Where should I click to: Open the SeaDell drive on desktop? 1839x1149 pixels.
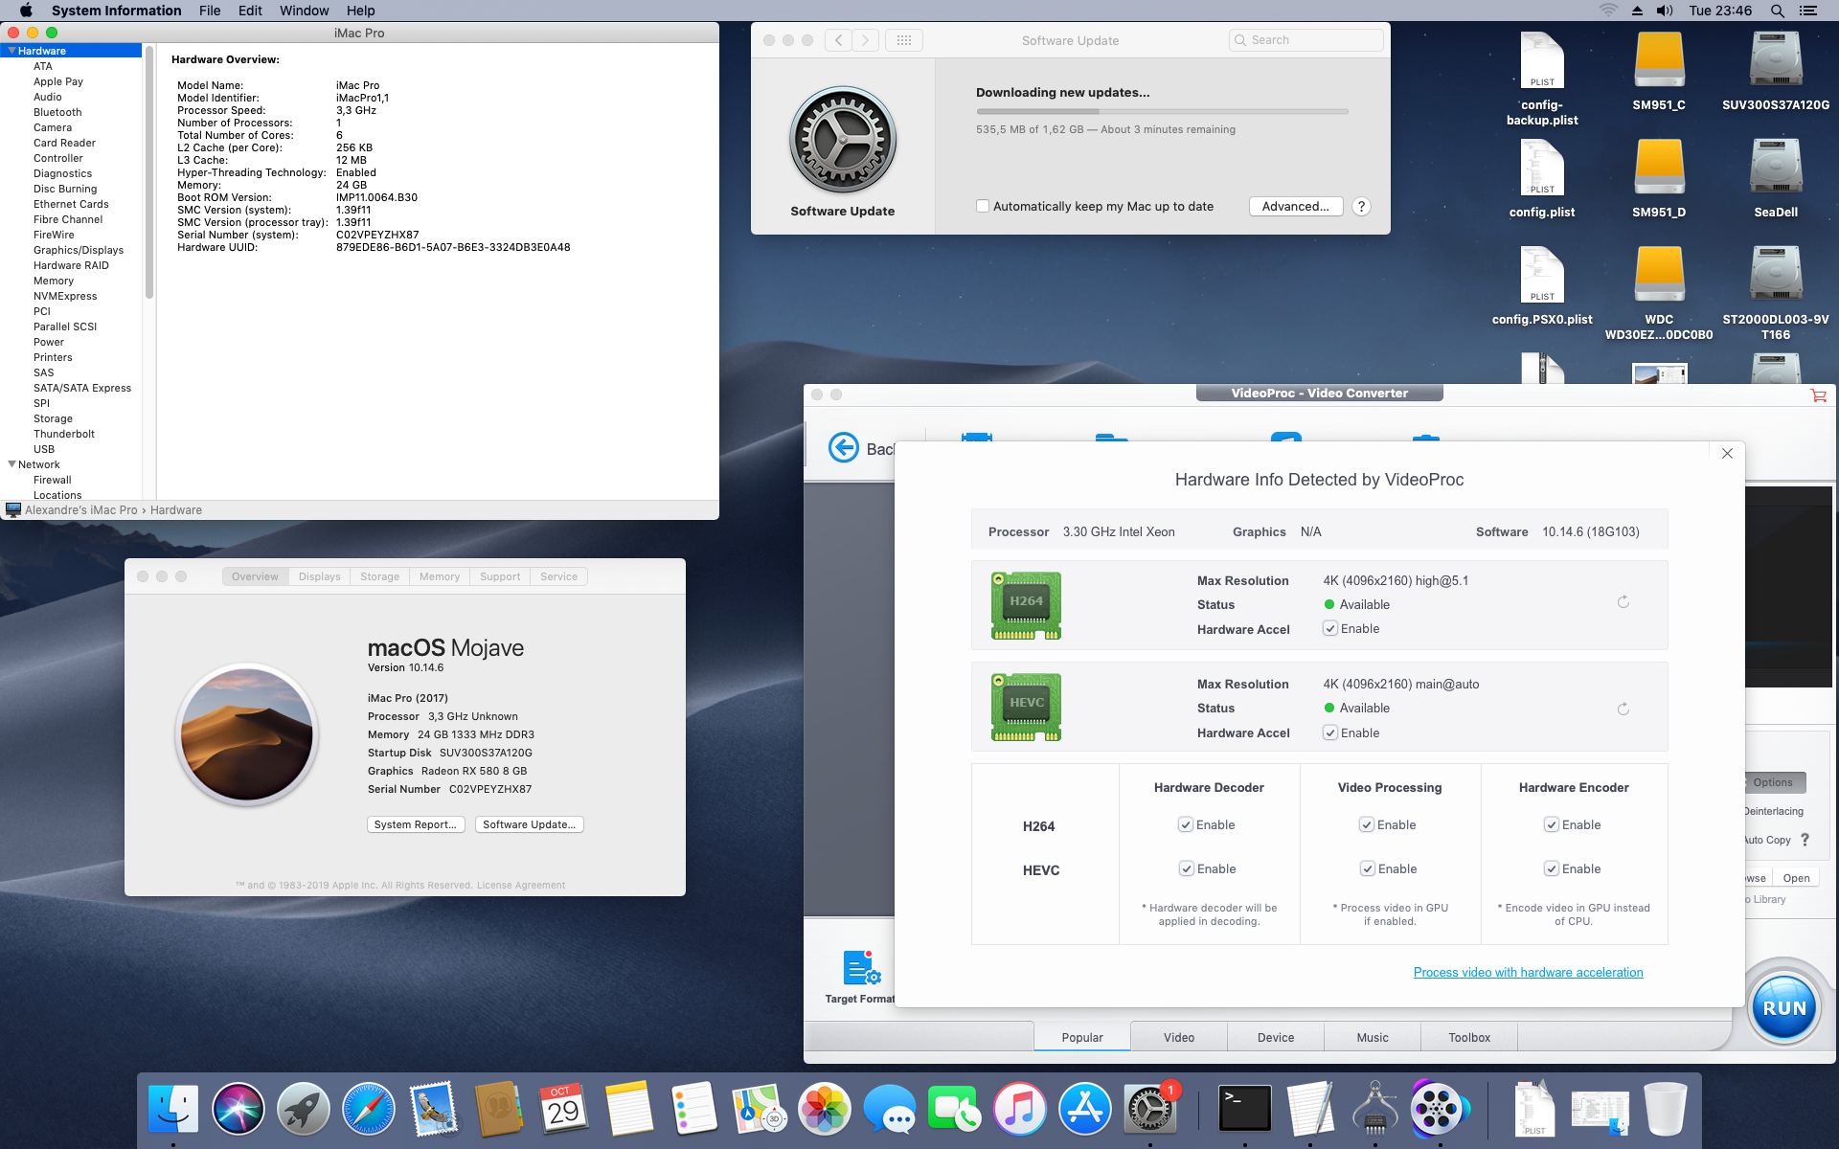pos(1776,178)
